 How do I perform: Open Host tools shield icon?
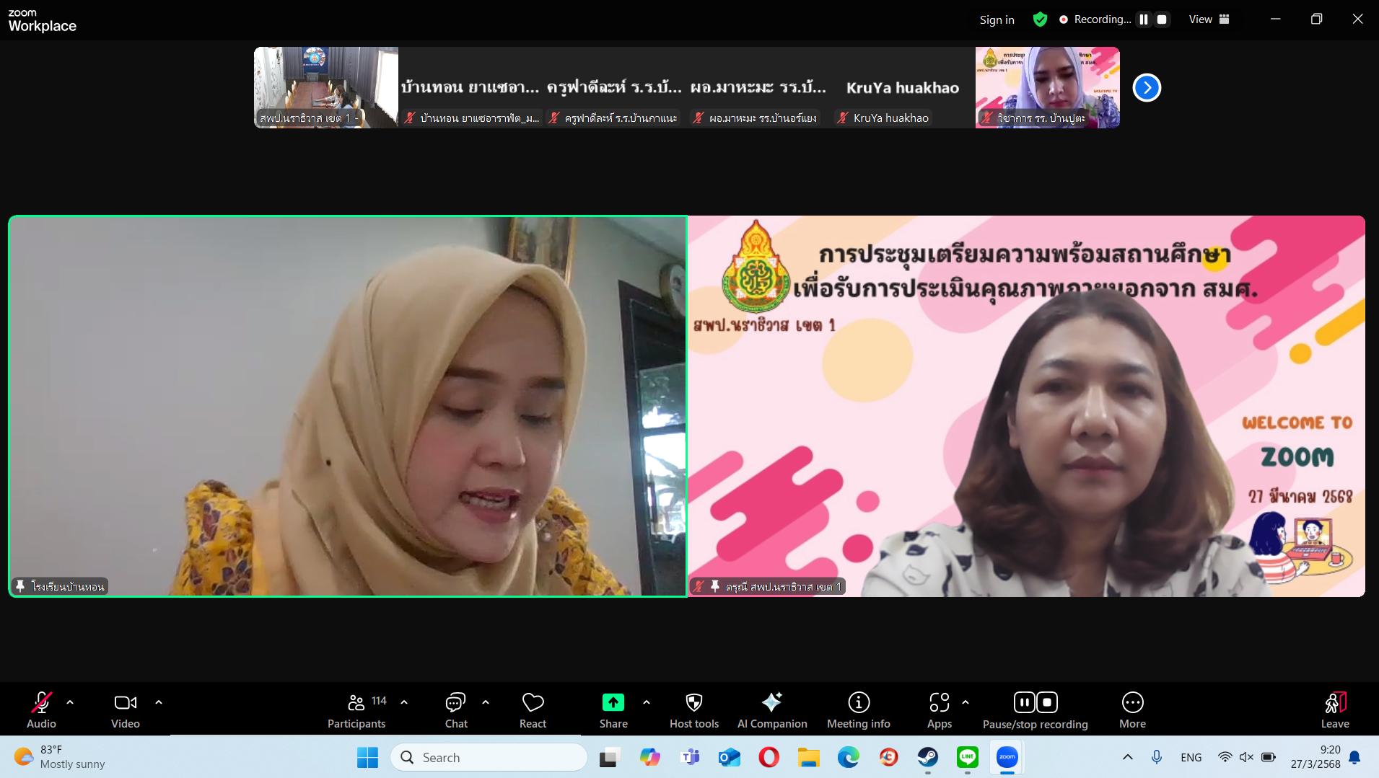[693, 710]
